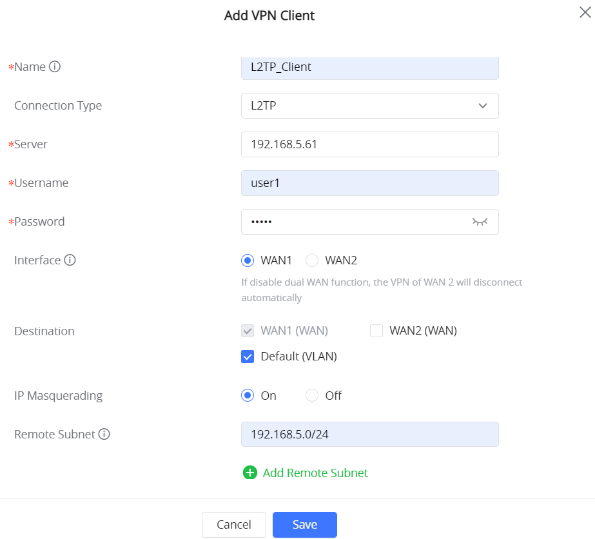
Task: Click the Connection Type label
Action: (x=58, y=106)
